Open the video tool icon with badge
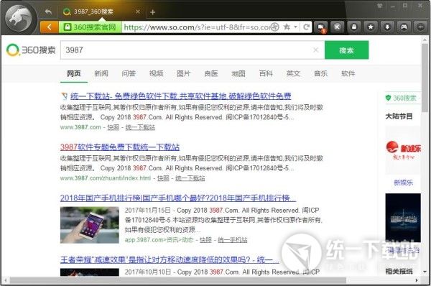431x286 pixels. 321,27
